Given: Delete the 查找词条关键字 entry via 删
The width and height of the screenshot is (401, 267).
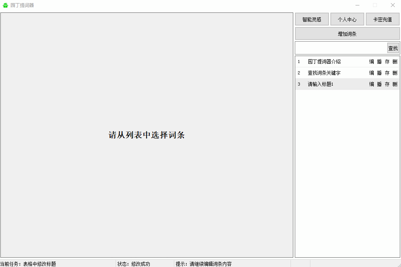Looking at the screenshot, I should (x=395, y=73).
